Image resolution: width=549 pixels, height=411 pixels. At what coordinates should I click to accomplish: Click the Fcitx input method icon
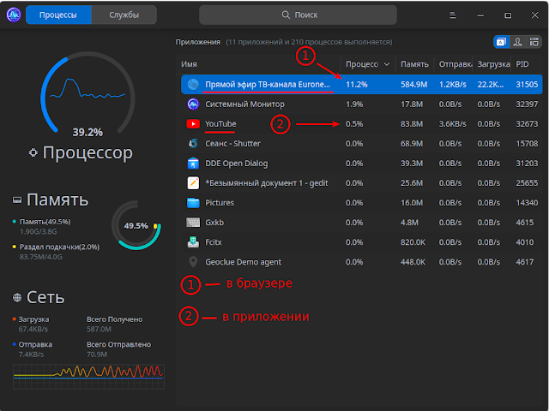click(193, 242)
